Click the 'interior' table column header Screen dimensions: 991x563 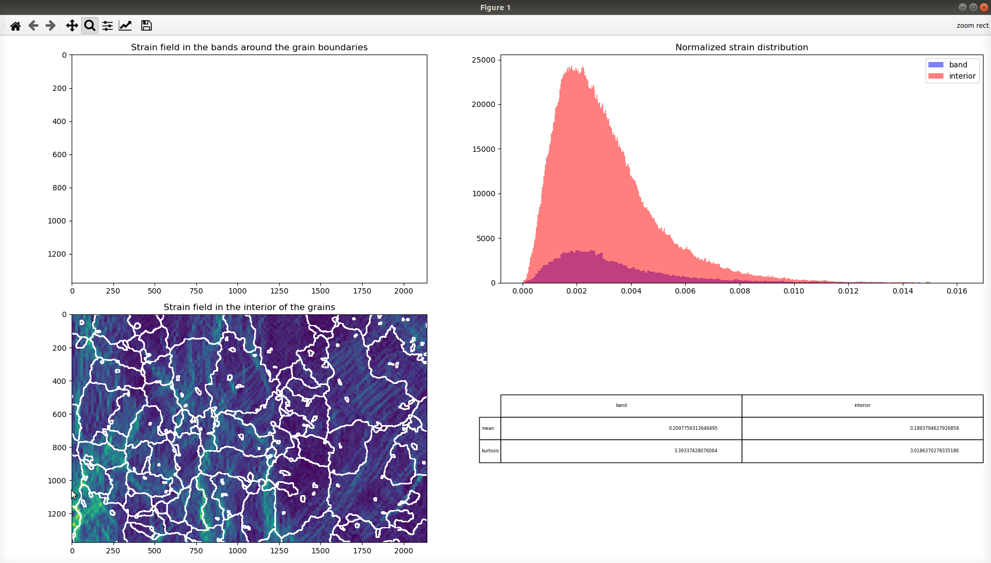pyautogui.click(x=862, y=406)
